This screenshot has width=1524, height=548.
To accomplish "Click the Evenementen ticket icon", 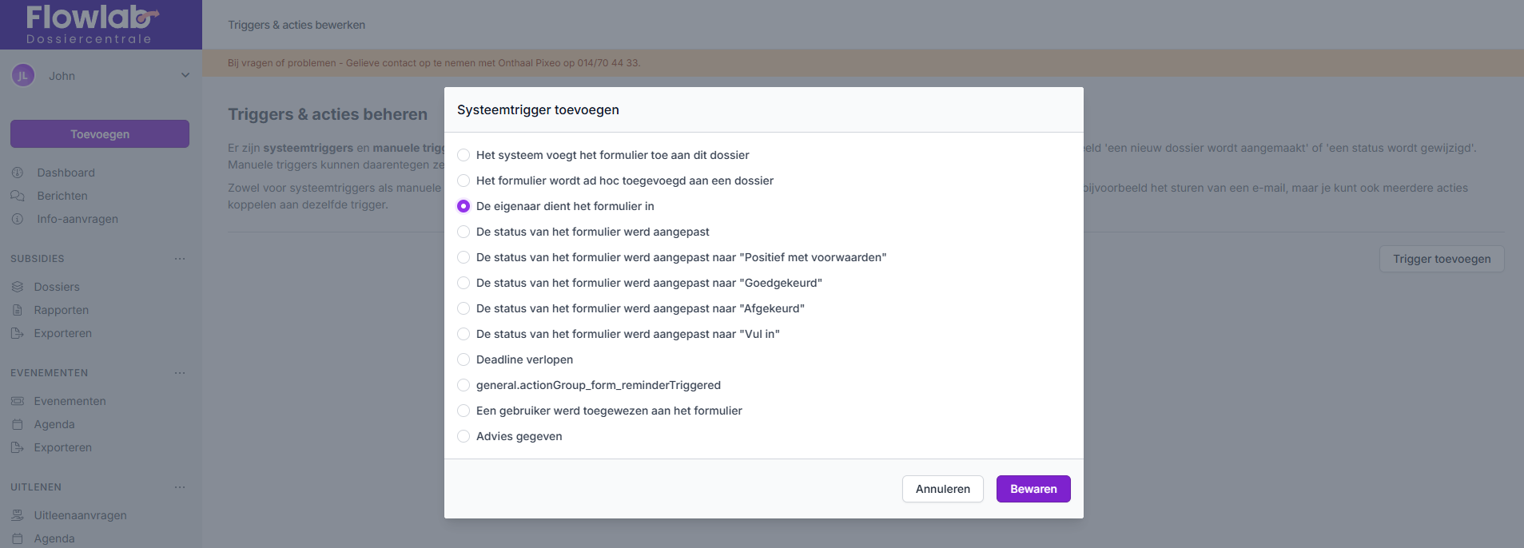I will (x=18, y=401).
